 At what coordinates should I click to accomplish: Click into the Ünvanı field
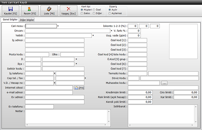[x=68, y=31]
